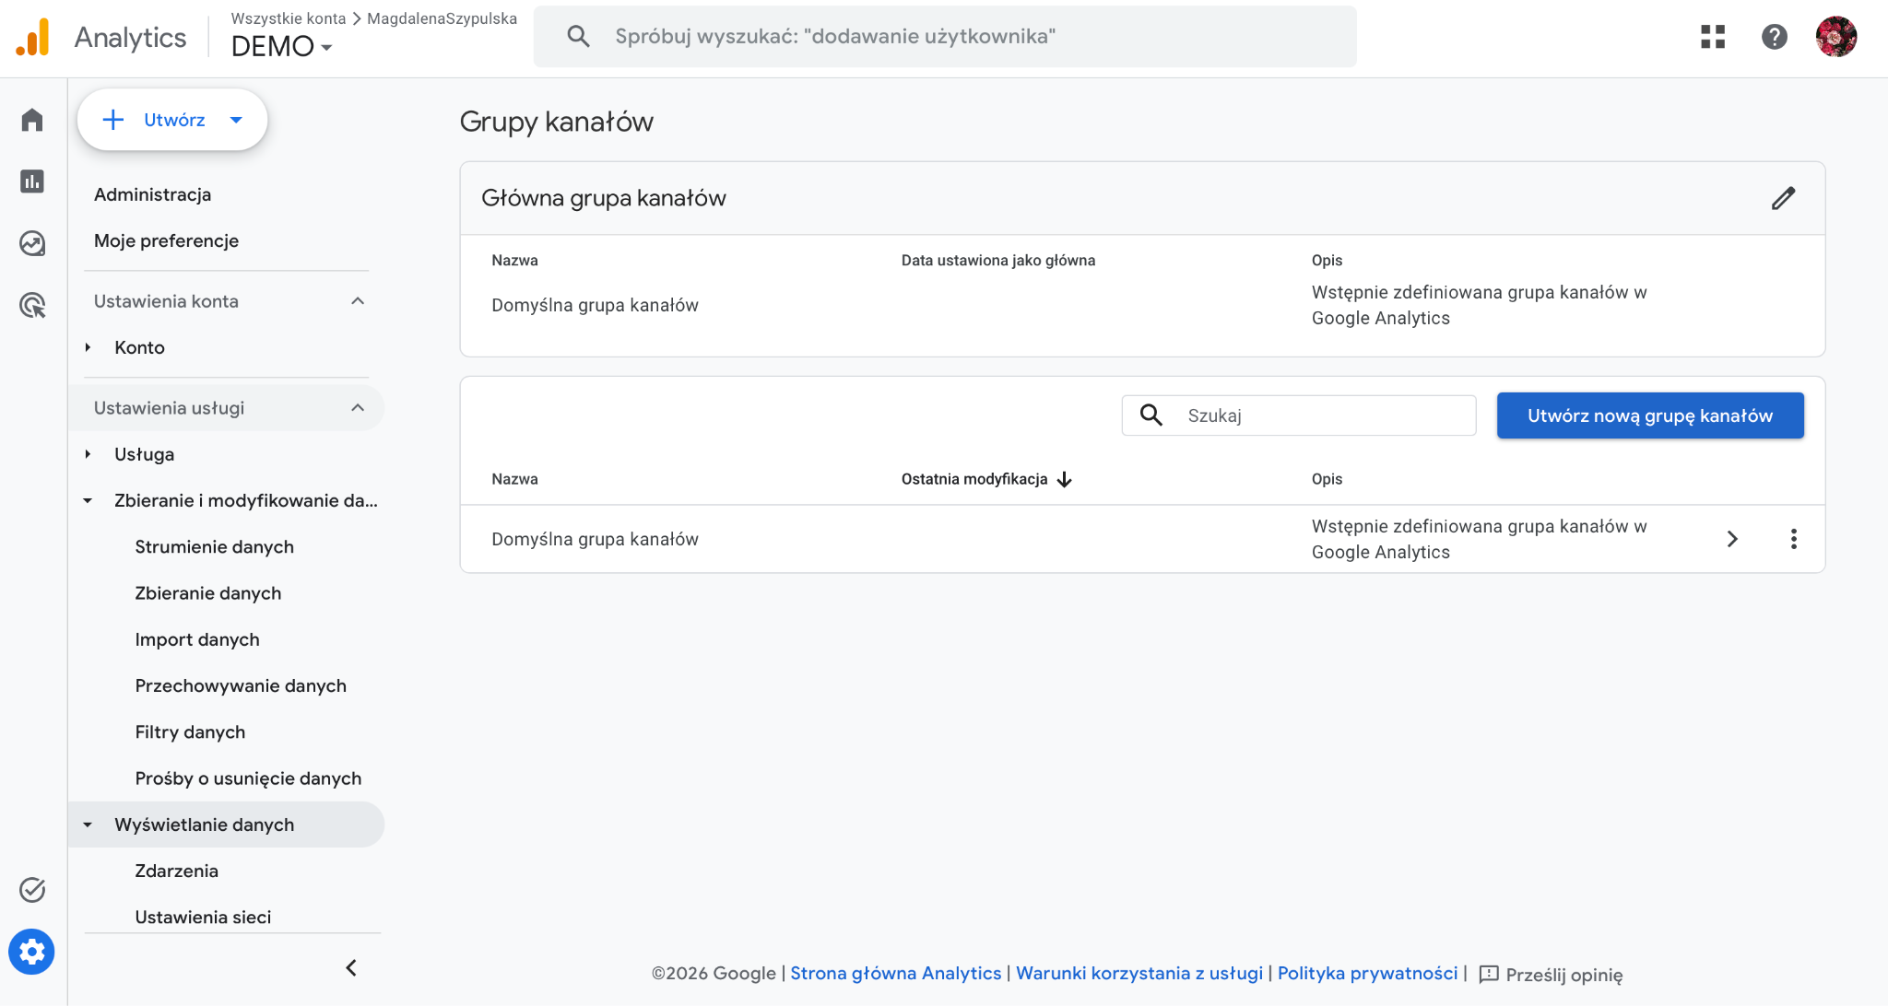This screenshot has width=1888, height=1006.
Task: Click the Główna grupa kanałów heading
Action: (x=604, y=198)
